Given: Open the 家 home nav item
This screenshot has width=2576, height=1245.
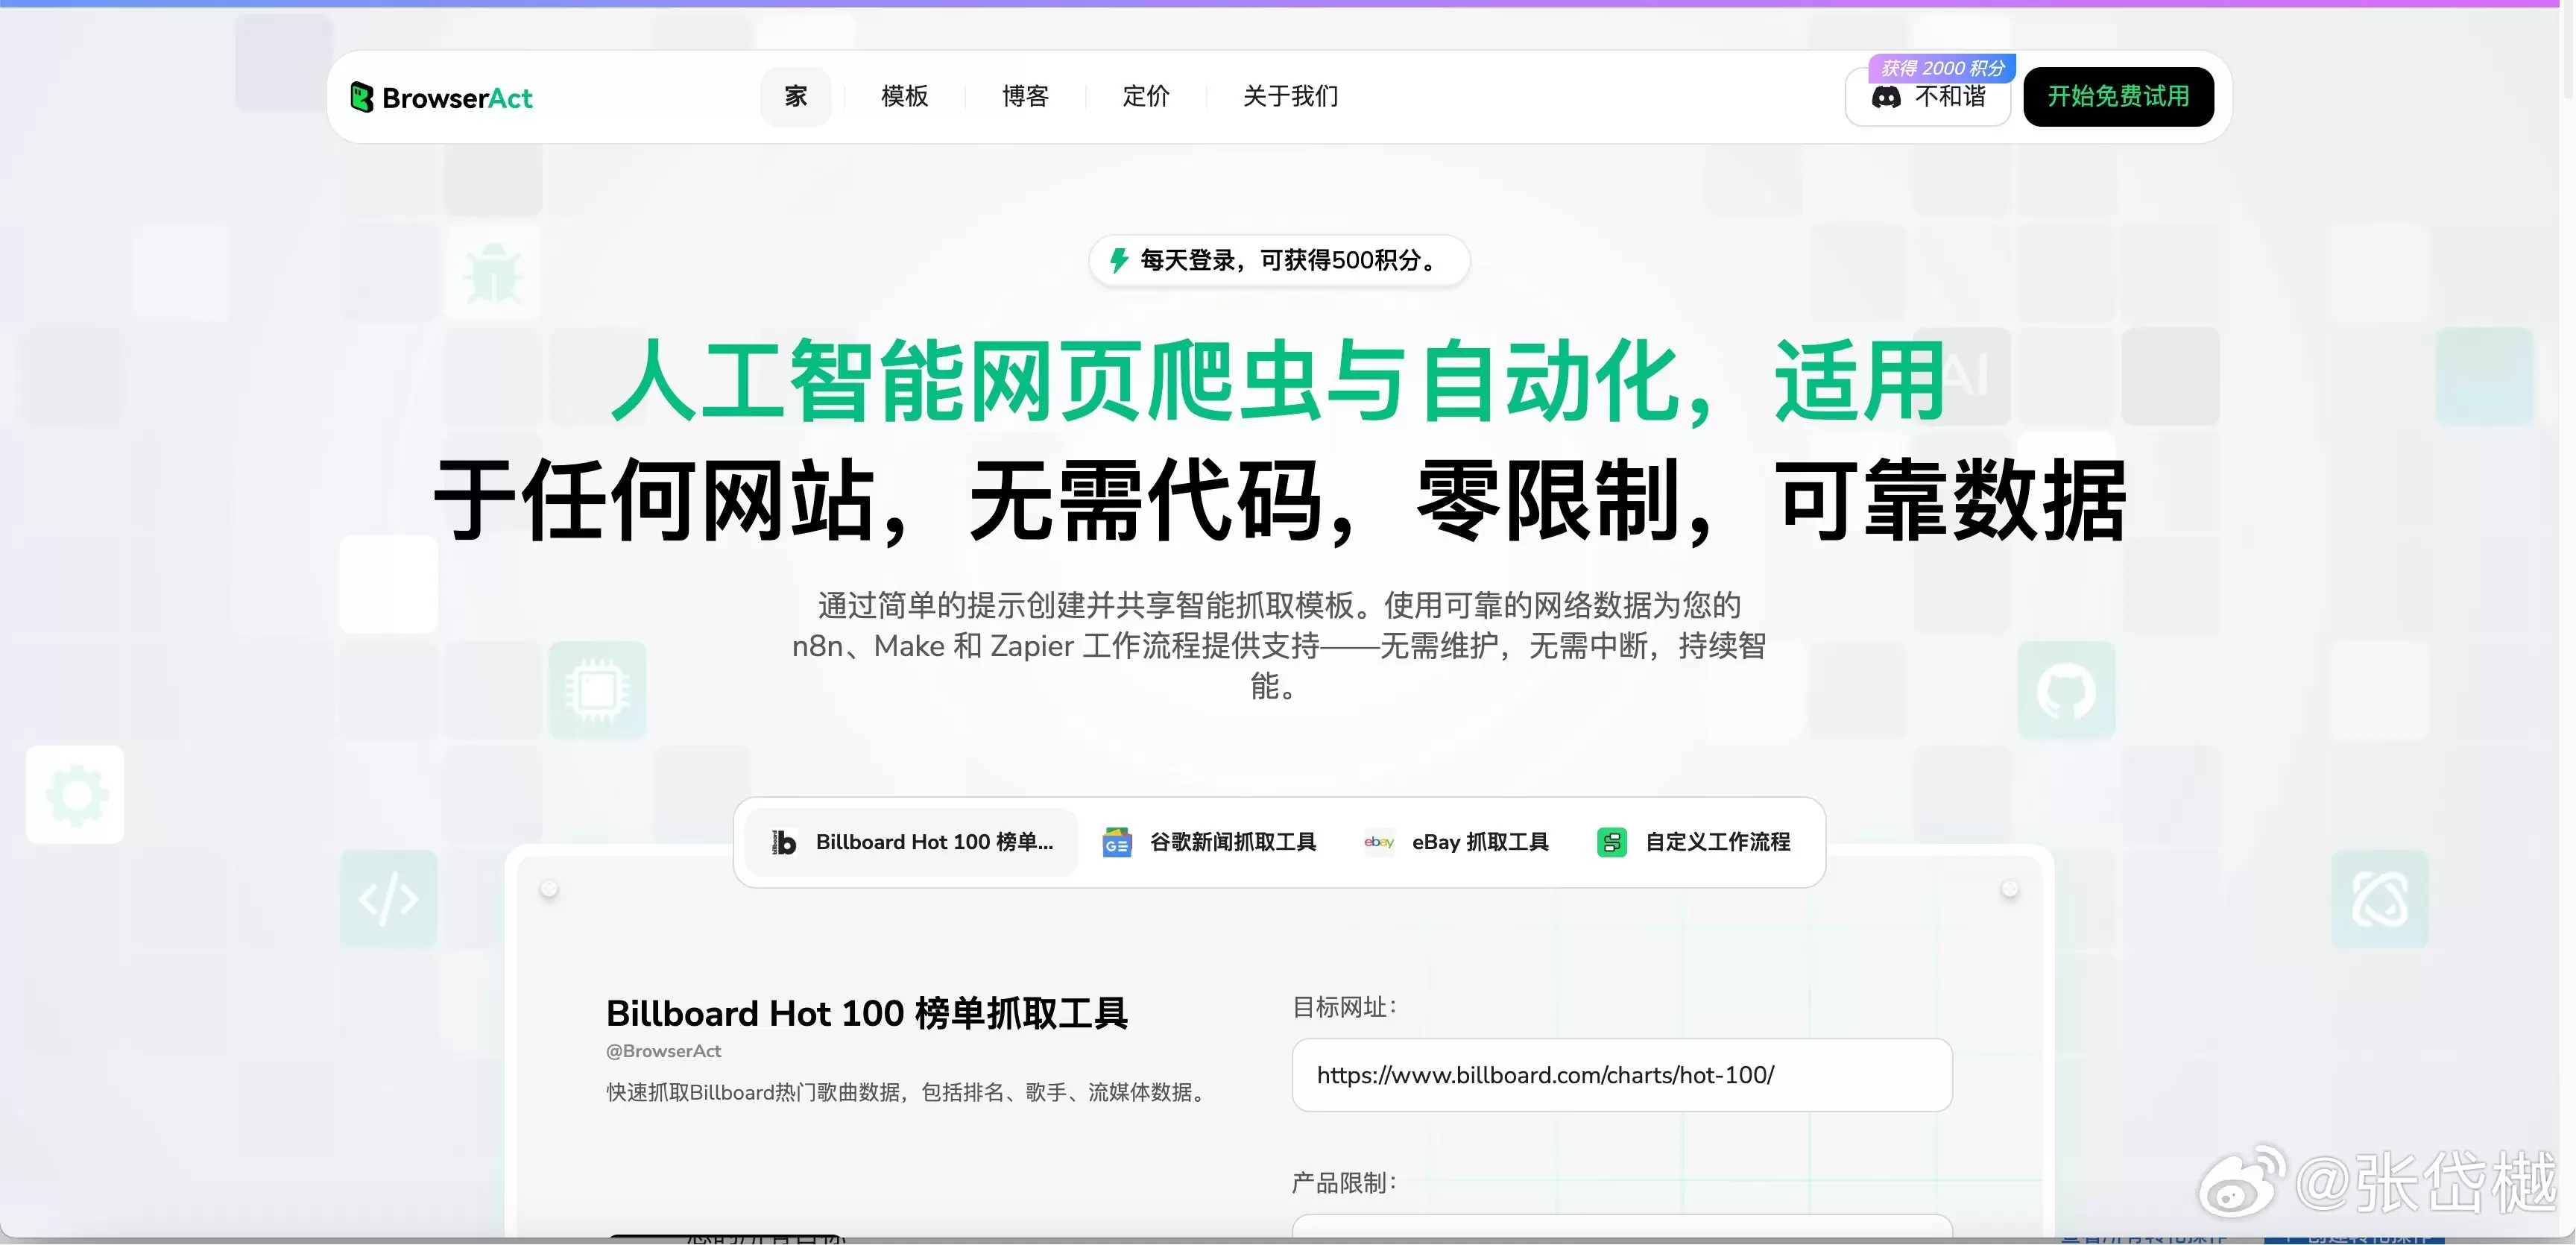Looking at the screenshot, I should click(796, 96).
